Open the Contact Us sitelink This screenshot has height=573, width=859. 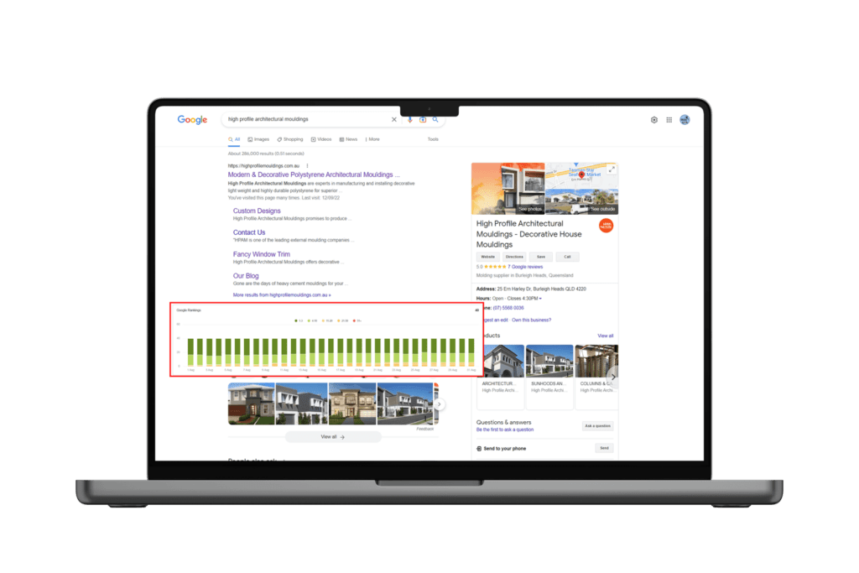248,233
